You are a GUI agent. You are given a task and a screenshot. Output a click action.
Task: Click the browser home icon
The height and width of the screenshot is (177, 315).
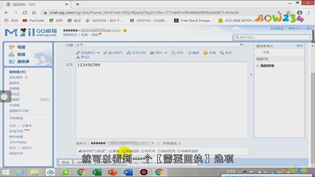(x=34, y=13)
